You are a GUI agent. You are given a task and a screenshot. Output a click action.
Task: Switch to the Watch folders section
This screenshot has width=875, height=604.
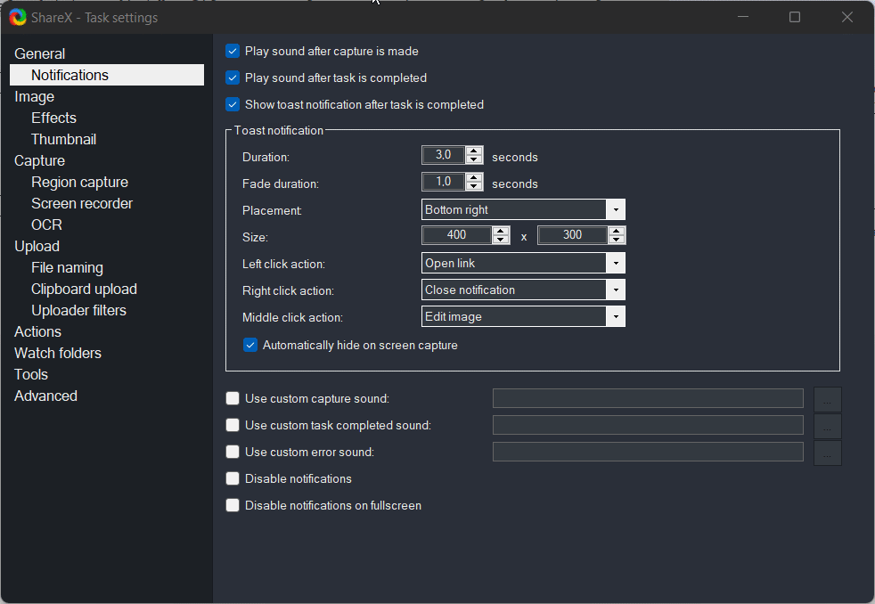[57, 353]
